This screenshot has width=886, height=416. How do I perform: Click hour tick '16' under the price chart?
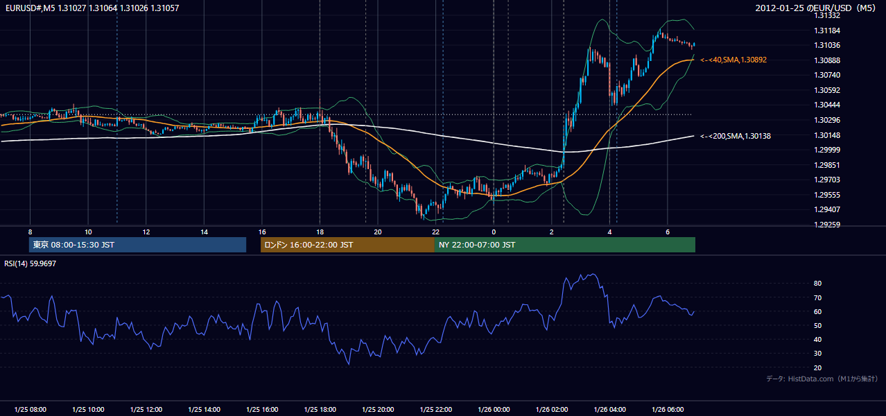(262, 232)
